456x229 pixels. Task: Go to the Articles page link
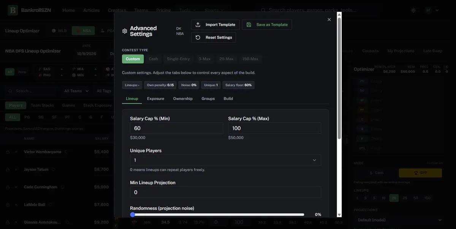91,10
